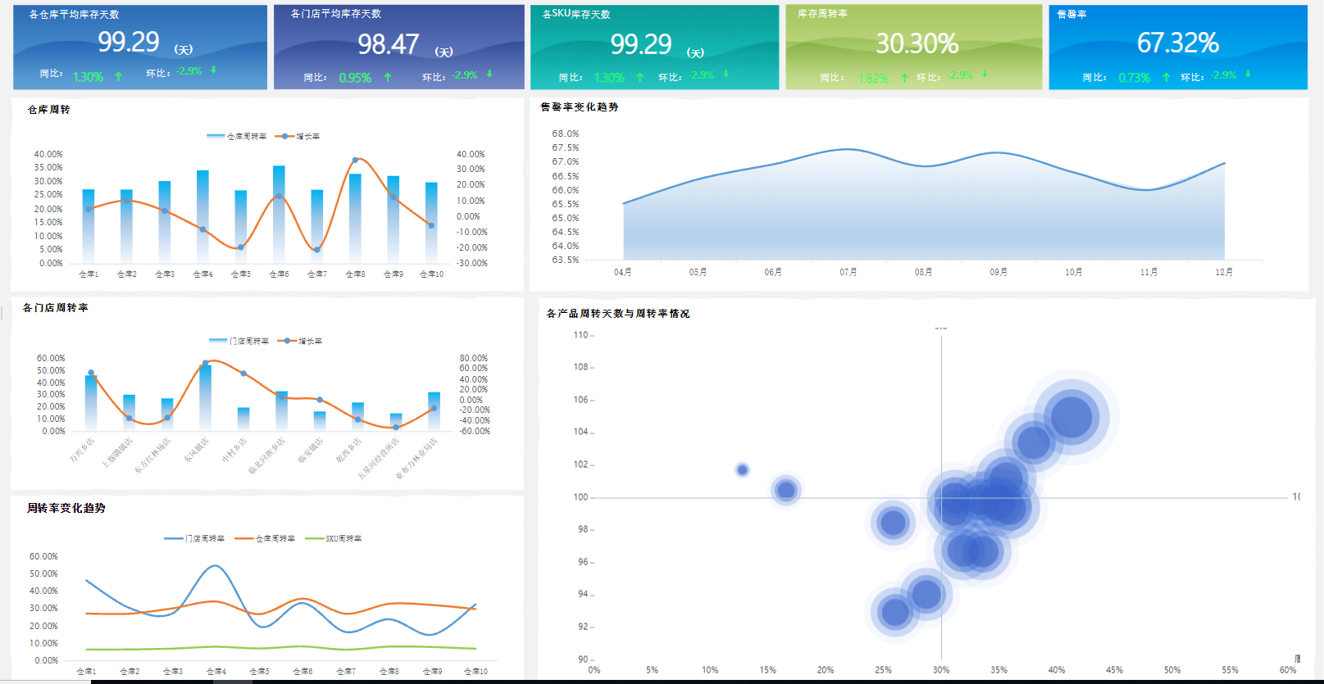Toggle 仓库周转率 legend in 周转率变化趋势 chart
Screen dimensions: 1324x684
coord(265,538)
